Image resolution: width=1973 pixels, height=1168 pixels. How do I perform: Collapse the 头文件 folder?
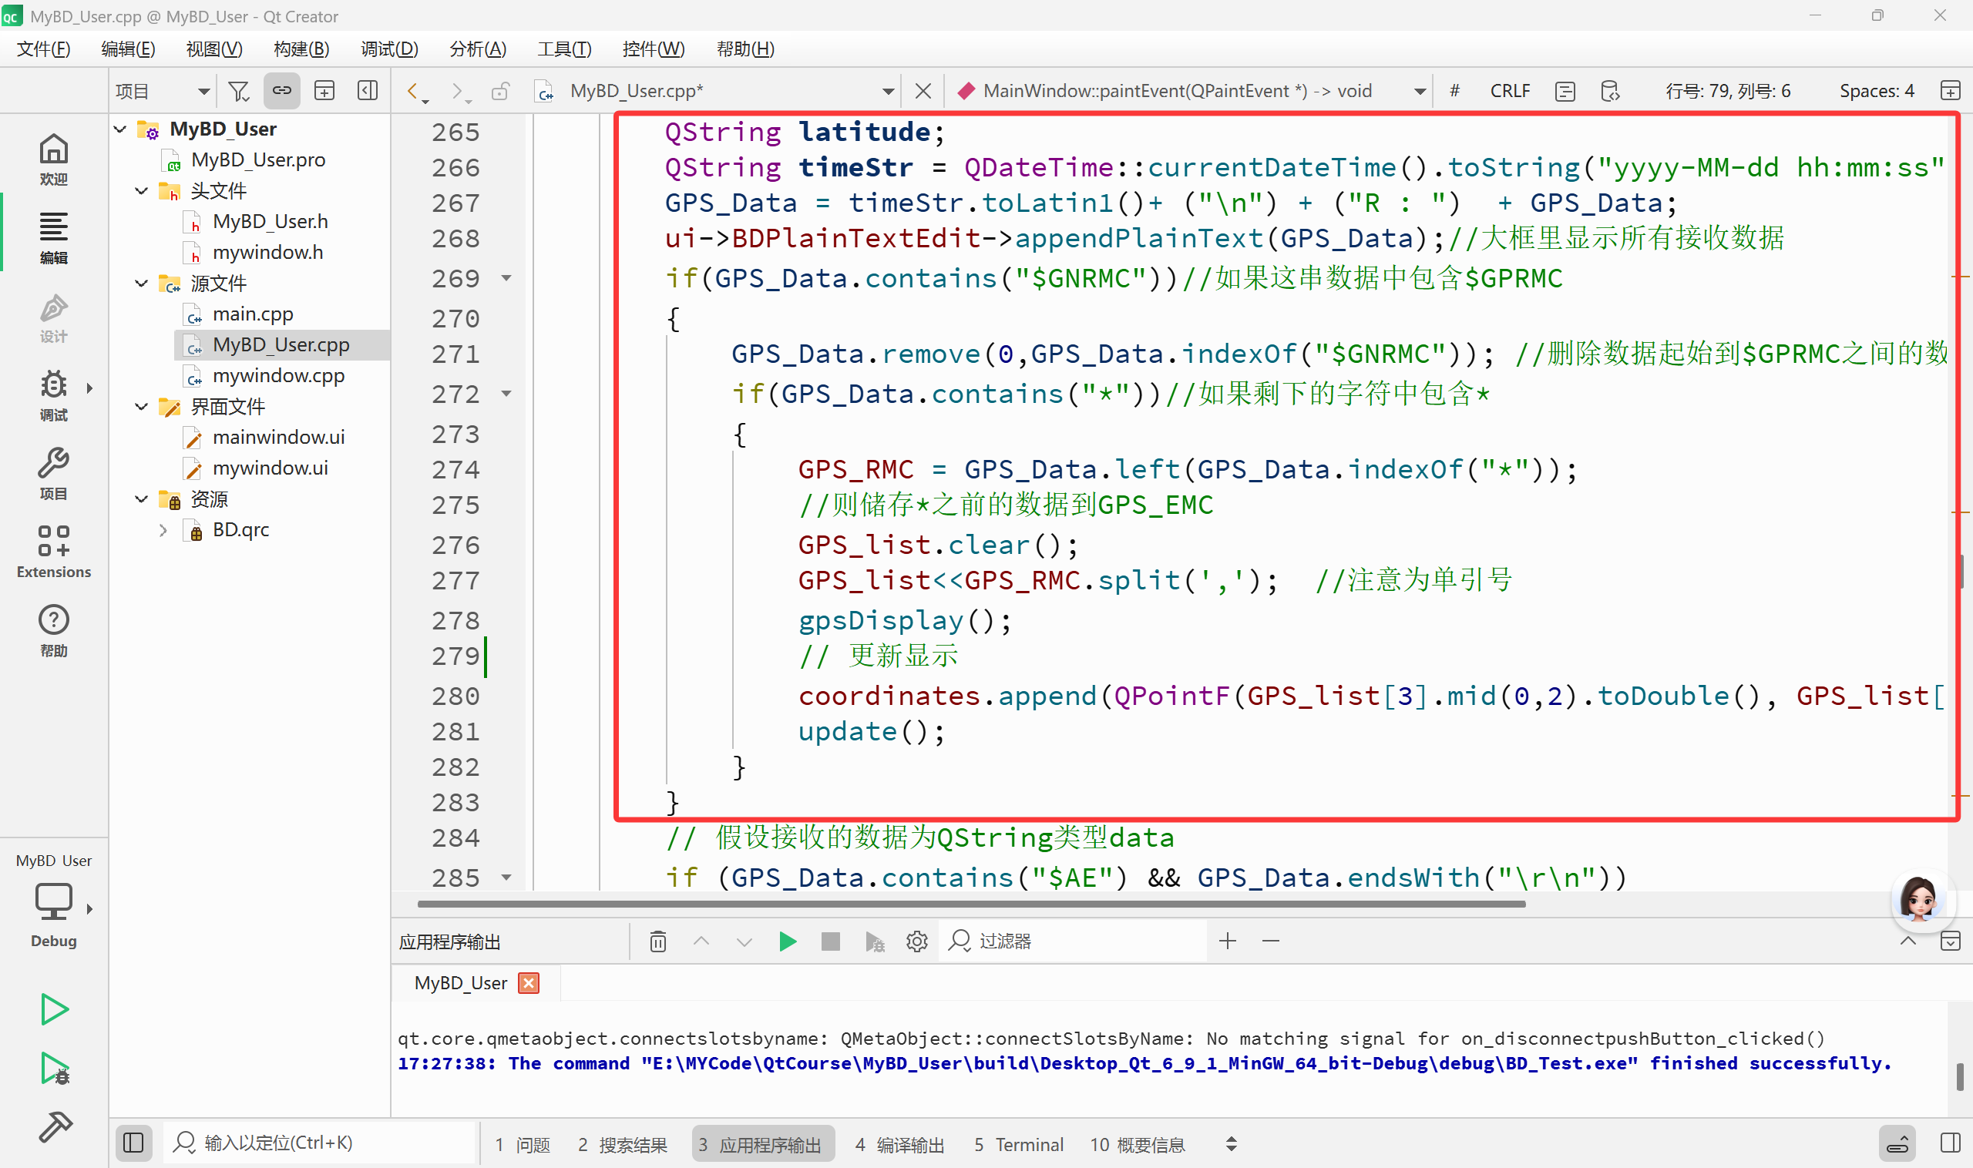(x=142, y=190)
